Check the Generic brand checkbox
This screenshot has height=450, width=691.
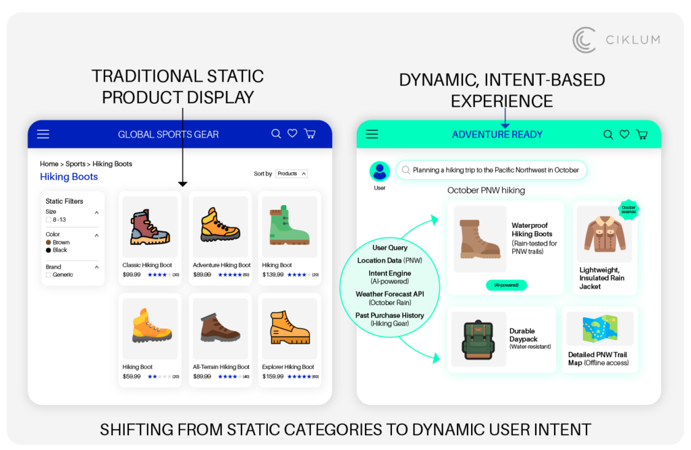coord(48,275)
